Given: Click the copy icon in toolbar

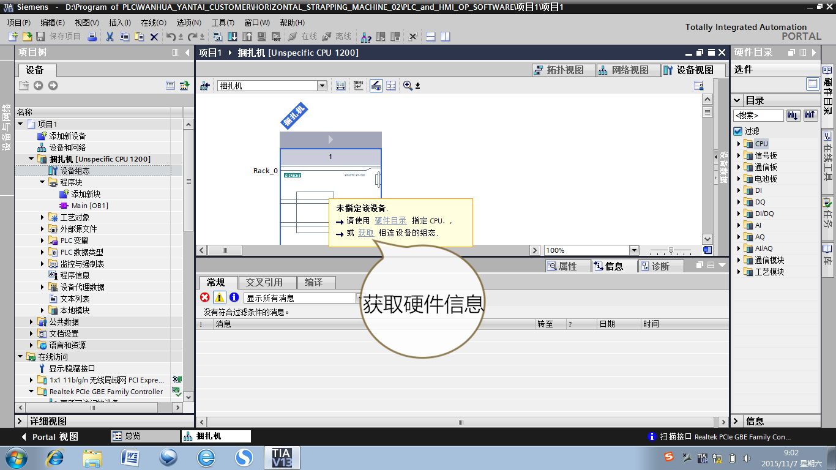Looking at the screenshot, I should pyautogui.click(x=124, y=37).
